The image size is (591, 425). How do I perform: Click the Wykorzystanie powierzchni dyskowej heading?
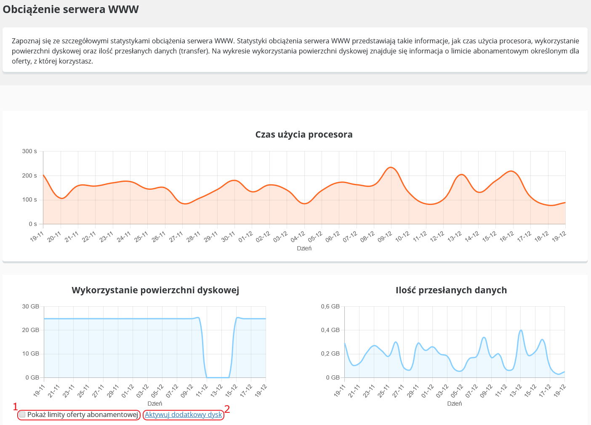click(155, 290)
